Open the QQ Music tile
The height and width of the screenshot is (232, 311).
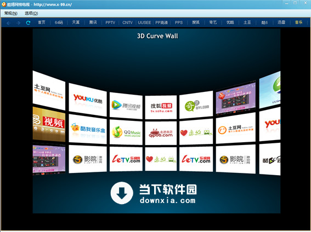coord(126,132)
